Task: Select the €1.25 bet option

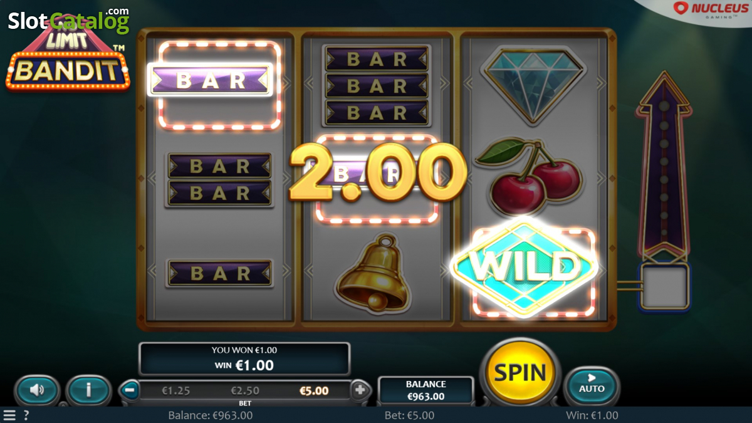Action: 175,390
